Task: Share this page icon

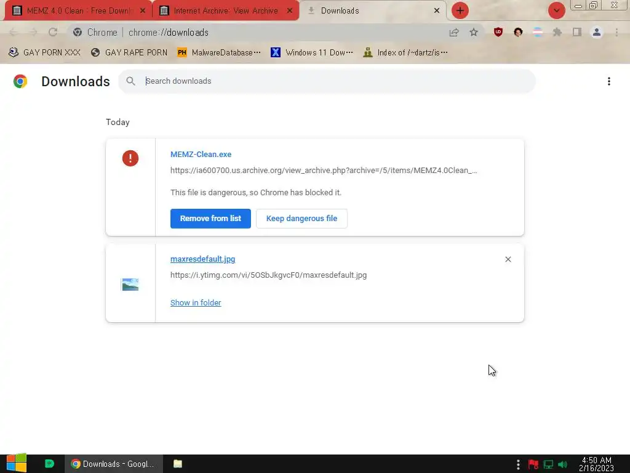Action: coord(454,32)
